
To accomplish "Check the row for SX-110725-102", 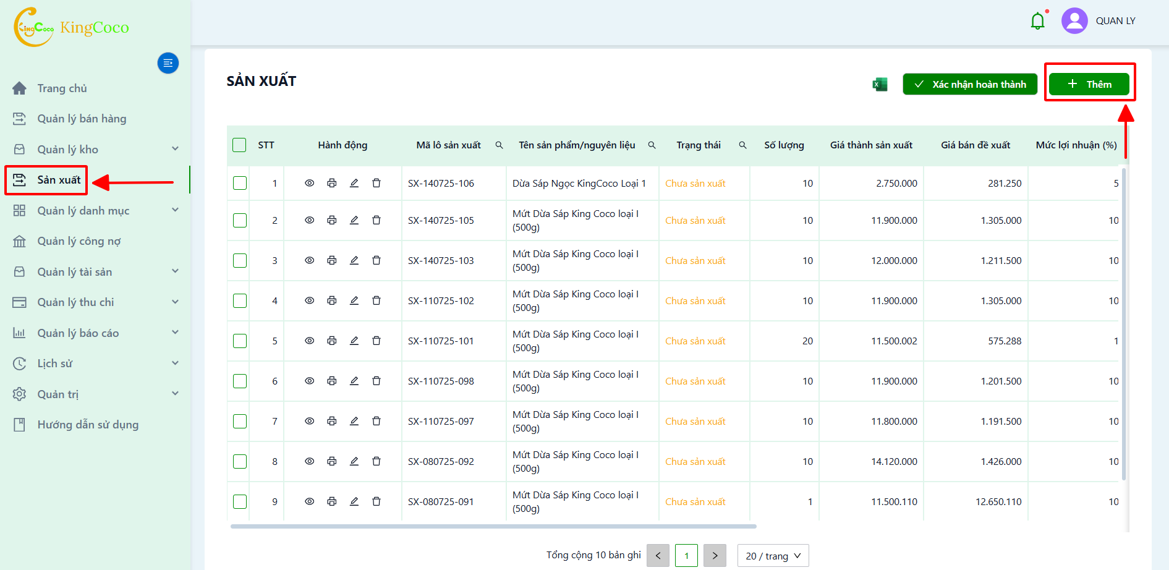I will click(x=240, y=300).
